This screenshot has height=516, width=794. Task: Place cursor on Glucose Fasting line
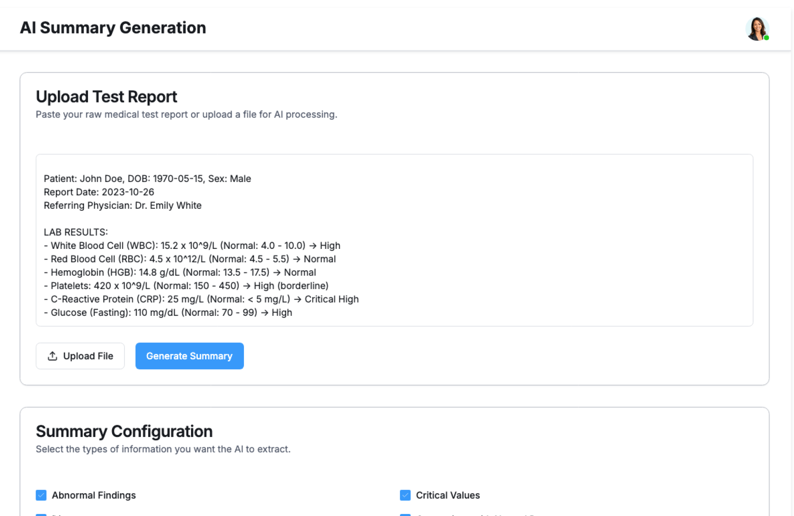click(x=167, y=313)
